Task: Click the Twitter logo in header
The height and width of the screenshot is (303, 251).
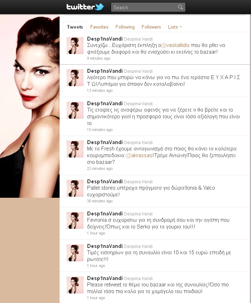Action: coord(85,7)
